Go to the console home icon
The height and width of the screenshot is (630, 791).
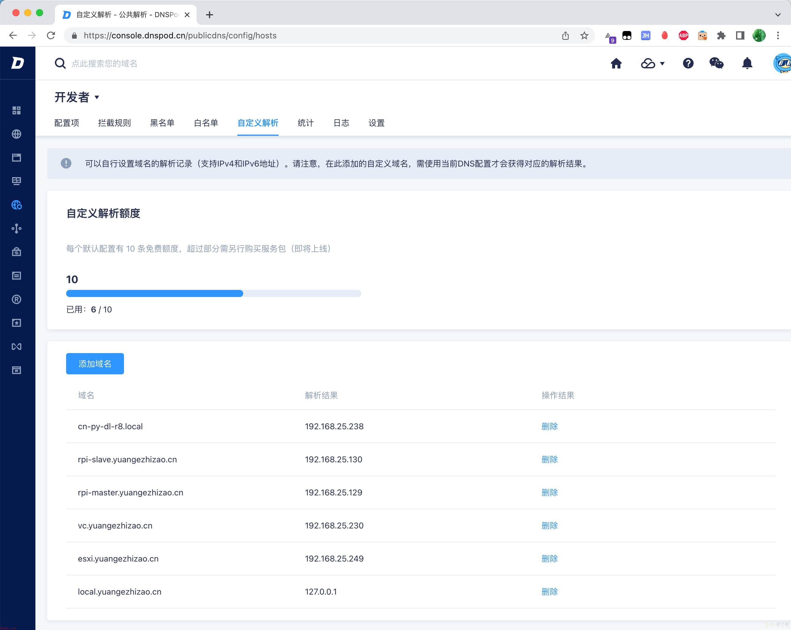click(616, 63)
